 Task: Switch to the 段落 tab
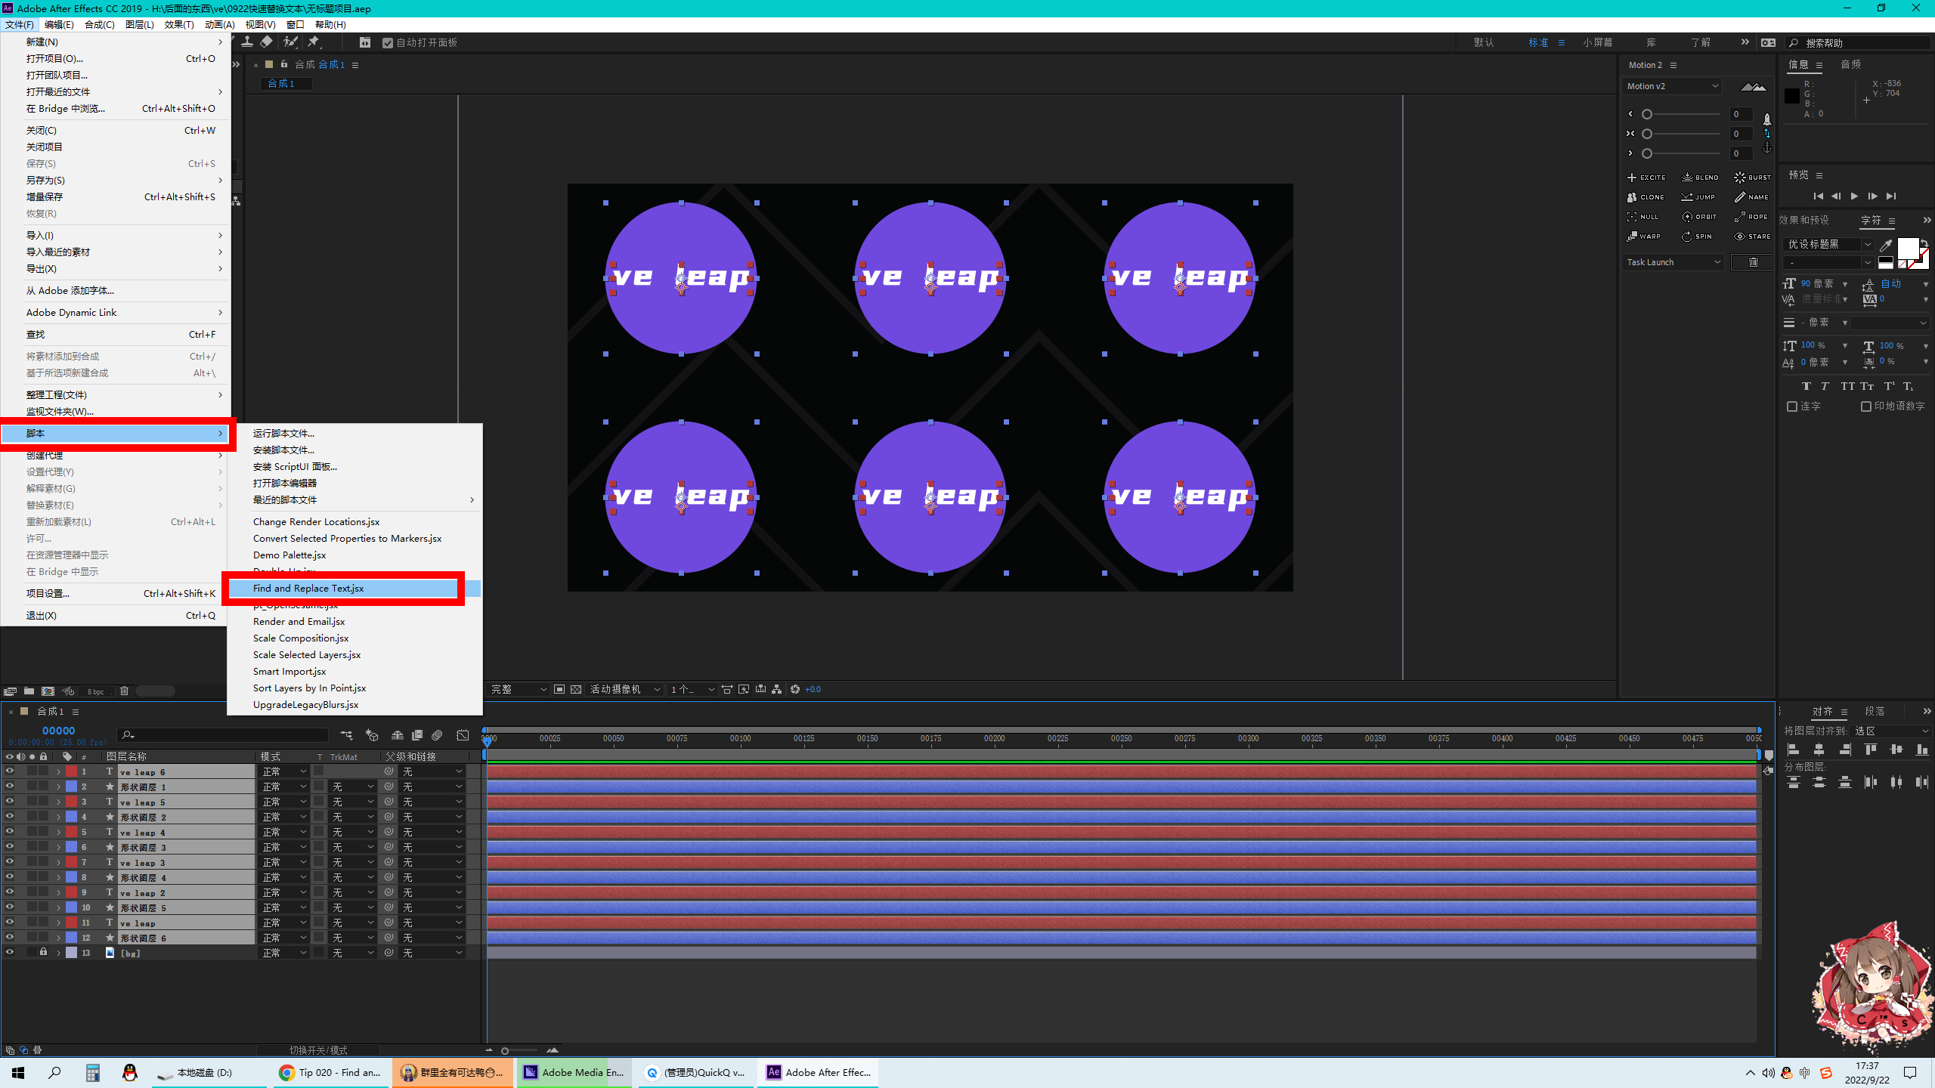tap(1875, 712)
